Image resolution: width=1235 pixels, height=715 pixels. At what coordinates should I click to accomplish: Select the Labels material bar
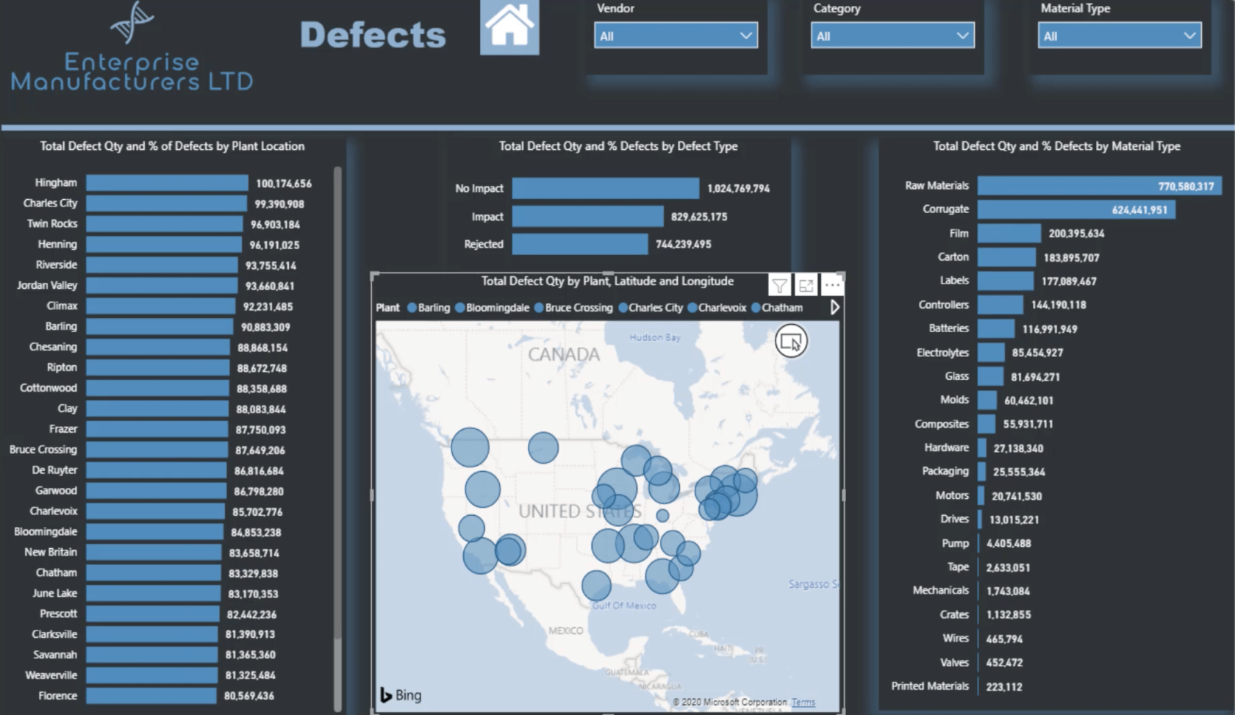1006,281
